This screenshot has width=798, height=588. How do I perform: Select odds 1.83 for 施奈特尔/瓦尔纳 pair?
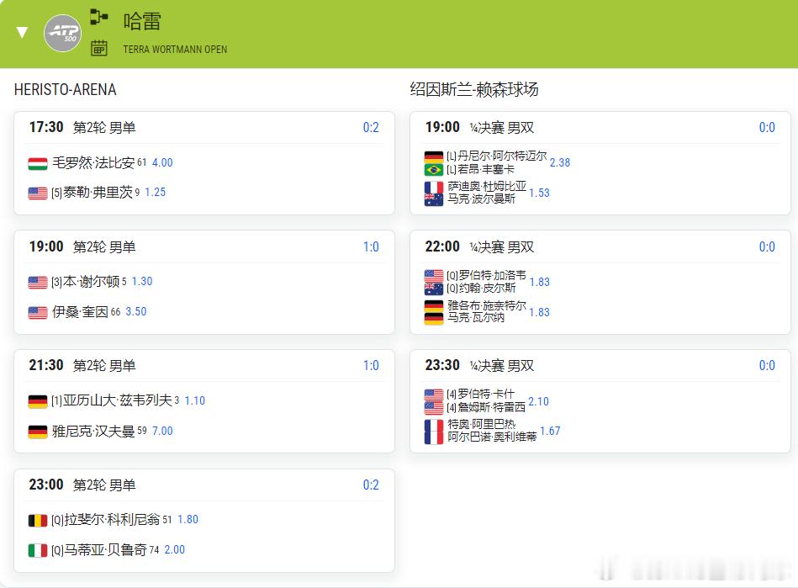[x=540, y=312]
